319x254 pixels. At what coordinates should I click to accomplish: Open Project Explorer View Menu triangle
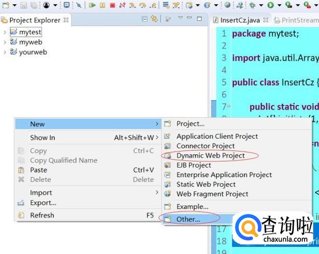(x=180, y=18)
